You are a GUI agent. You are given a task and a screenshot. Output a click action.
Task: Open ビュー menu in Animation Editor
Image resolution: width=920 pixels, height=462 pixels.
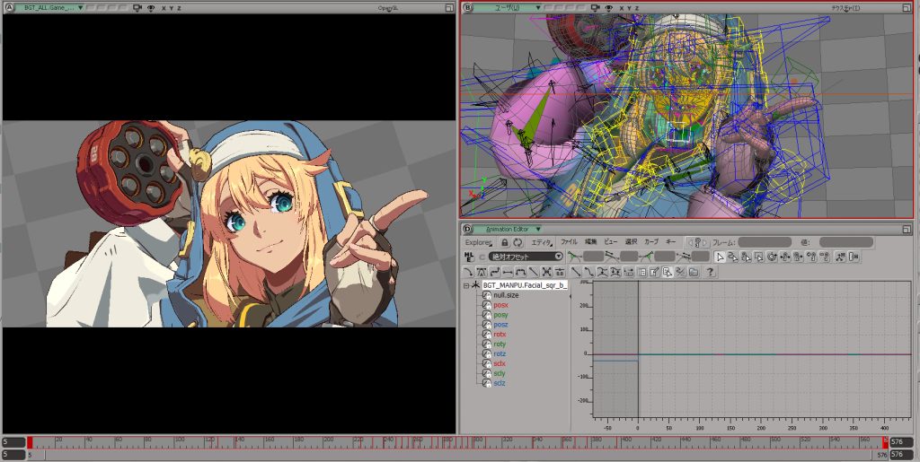[x=611, y=242]
